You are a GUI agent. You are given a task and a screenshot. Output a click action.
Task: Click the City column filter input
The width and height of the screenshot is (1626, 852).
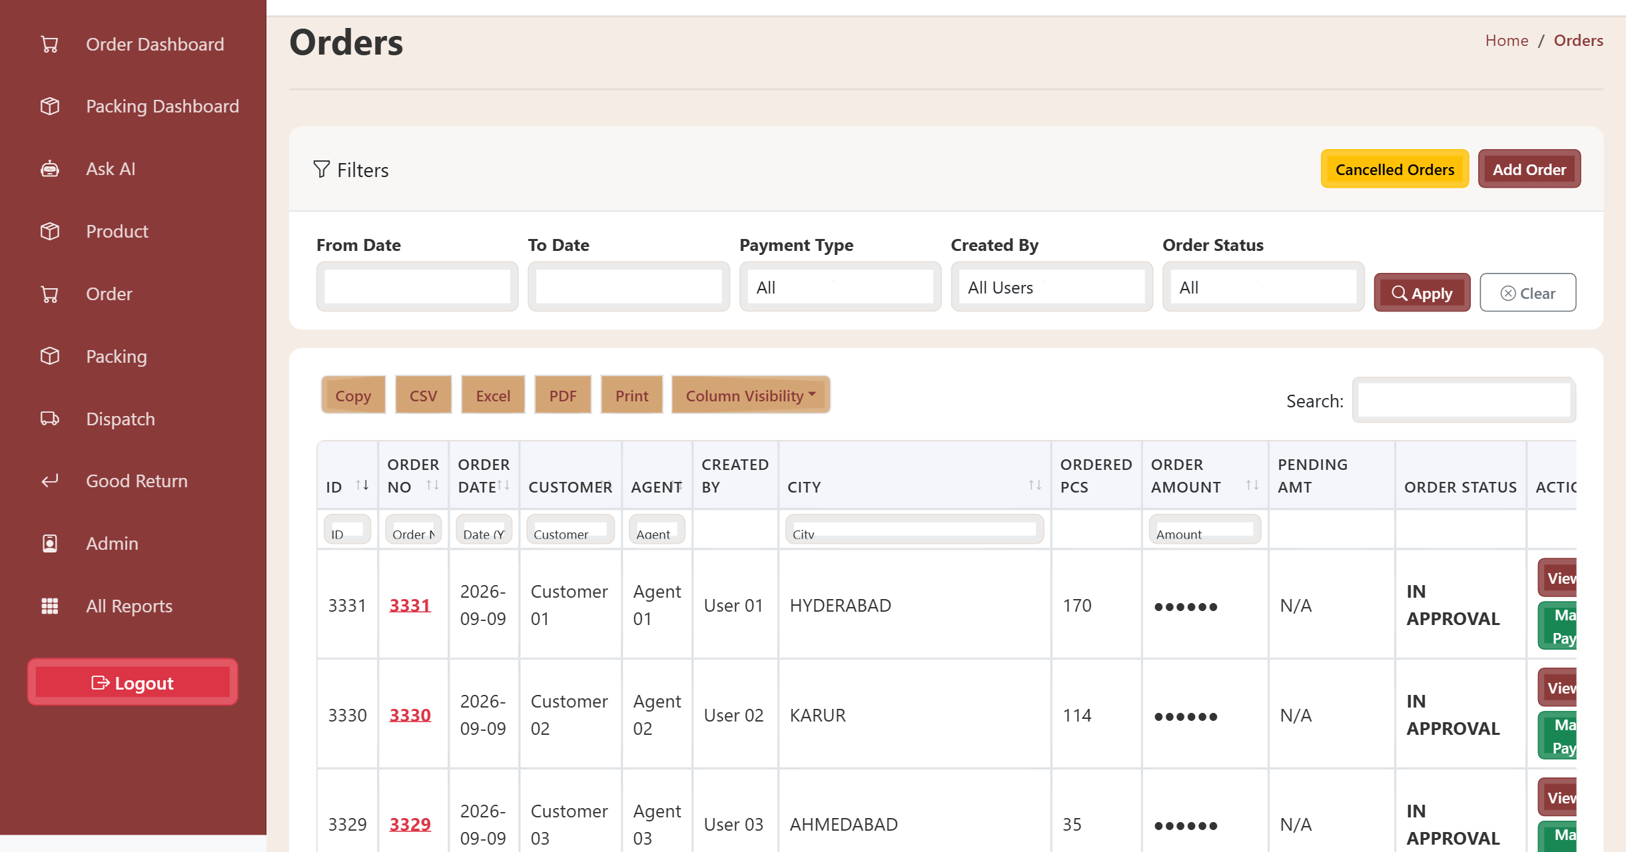click(x=915, y=529)
